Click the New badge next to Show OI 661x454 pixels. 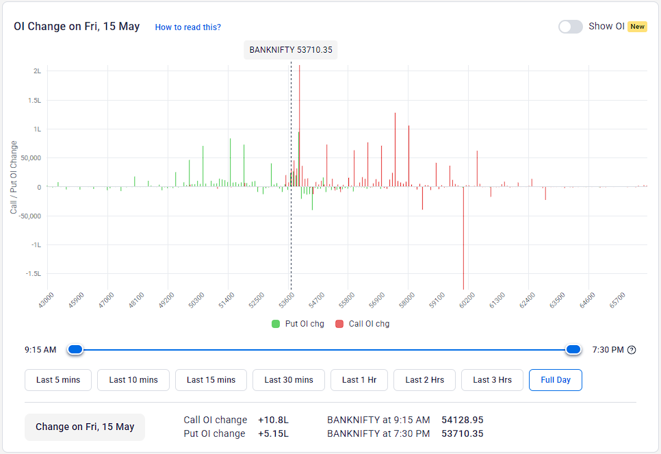638,27
